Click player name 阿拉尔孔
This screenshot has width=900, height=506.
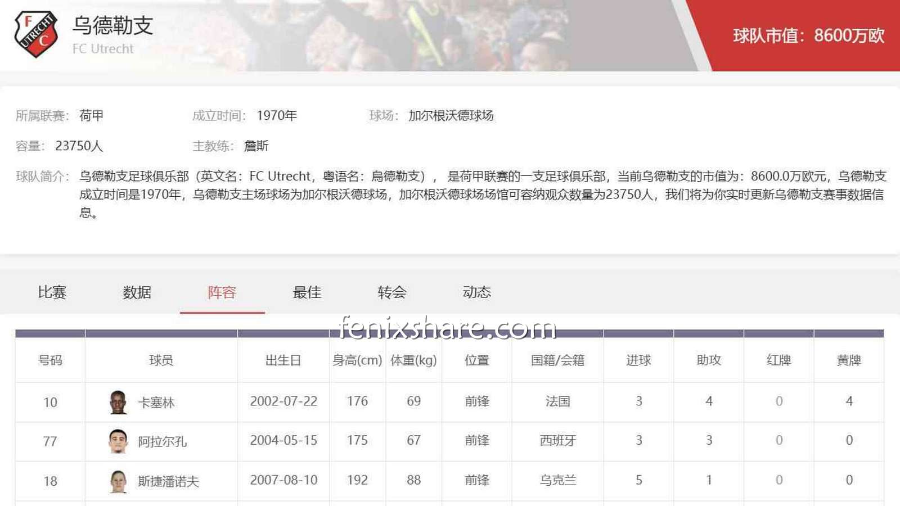163,442
